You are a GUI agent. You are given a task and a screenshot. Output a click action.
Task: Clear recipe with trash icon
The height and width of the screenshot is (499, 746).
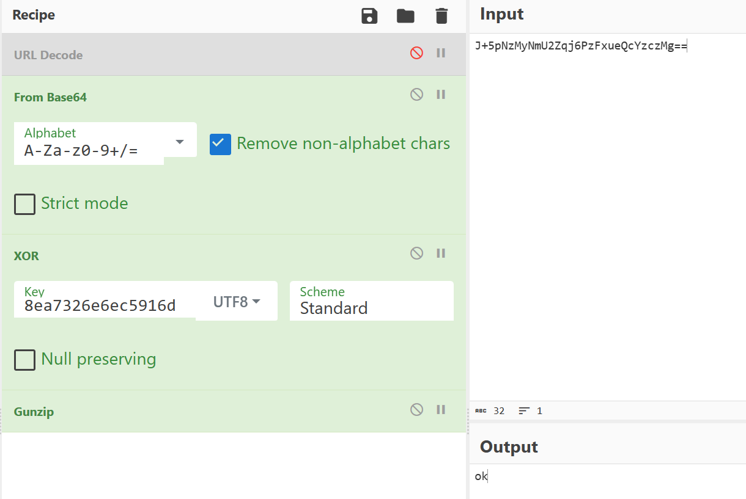(x=441, y=16)
